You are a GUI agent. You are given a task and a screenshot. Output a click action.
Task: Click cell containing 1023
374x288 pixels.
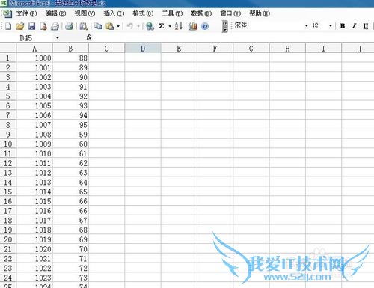34,278
